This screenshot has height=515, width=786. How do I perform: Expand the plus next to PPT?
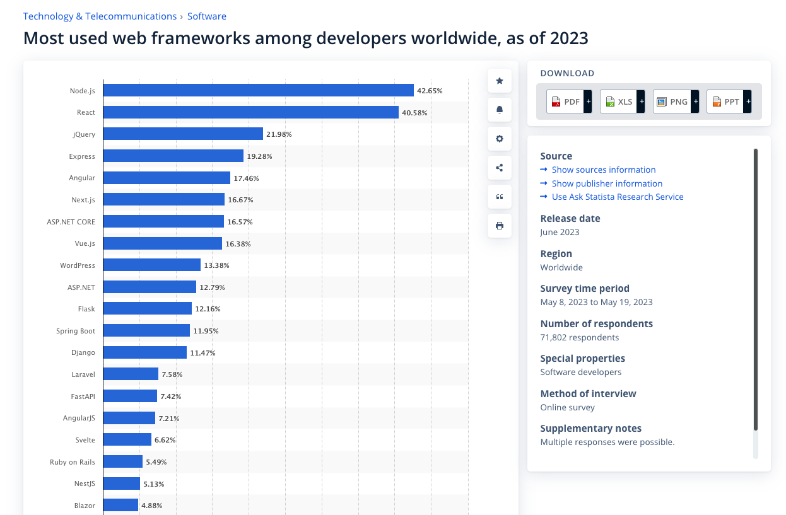(748, 101)
